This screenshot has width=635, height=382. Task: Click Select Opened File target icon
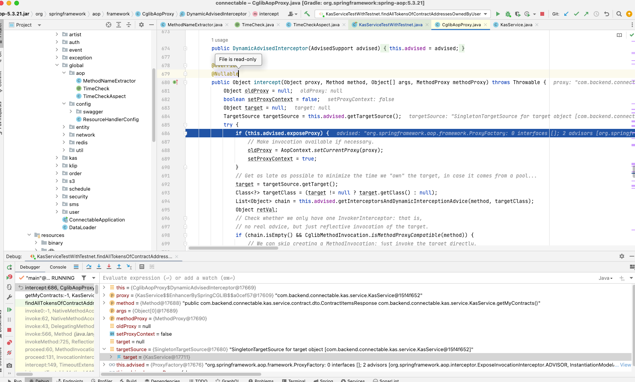(x=109, y=25)
